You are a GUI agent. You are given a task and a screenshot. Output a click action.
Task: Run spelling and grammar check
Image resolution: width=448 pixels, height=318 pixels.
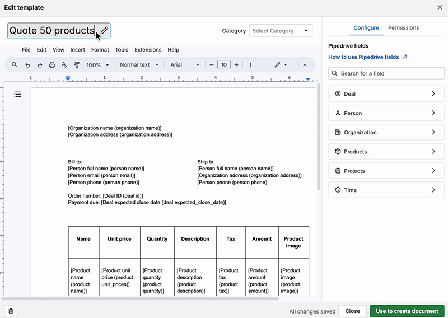64,65
